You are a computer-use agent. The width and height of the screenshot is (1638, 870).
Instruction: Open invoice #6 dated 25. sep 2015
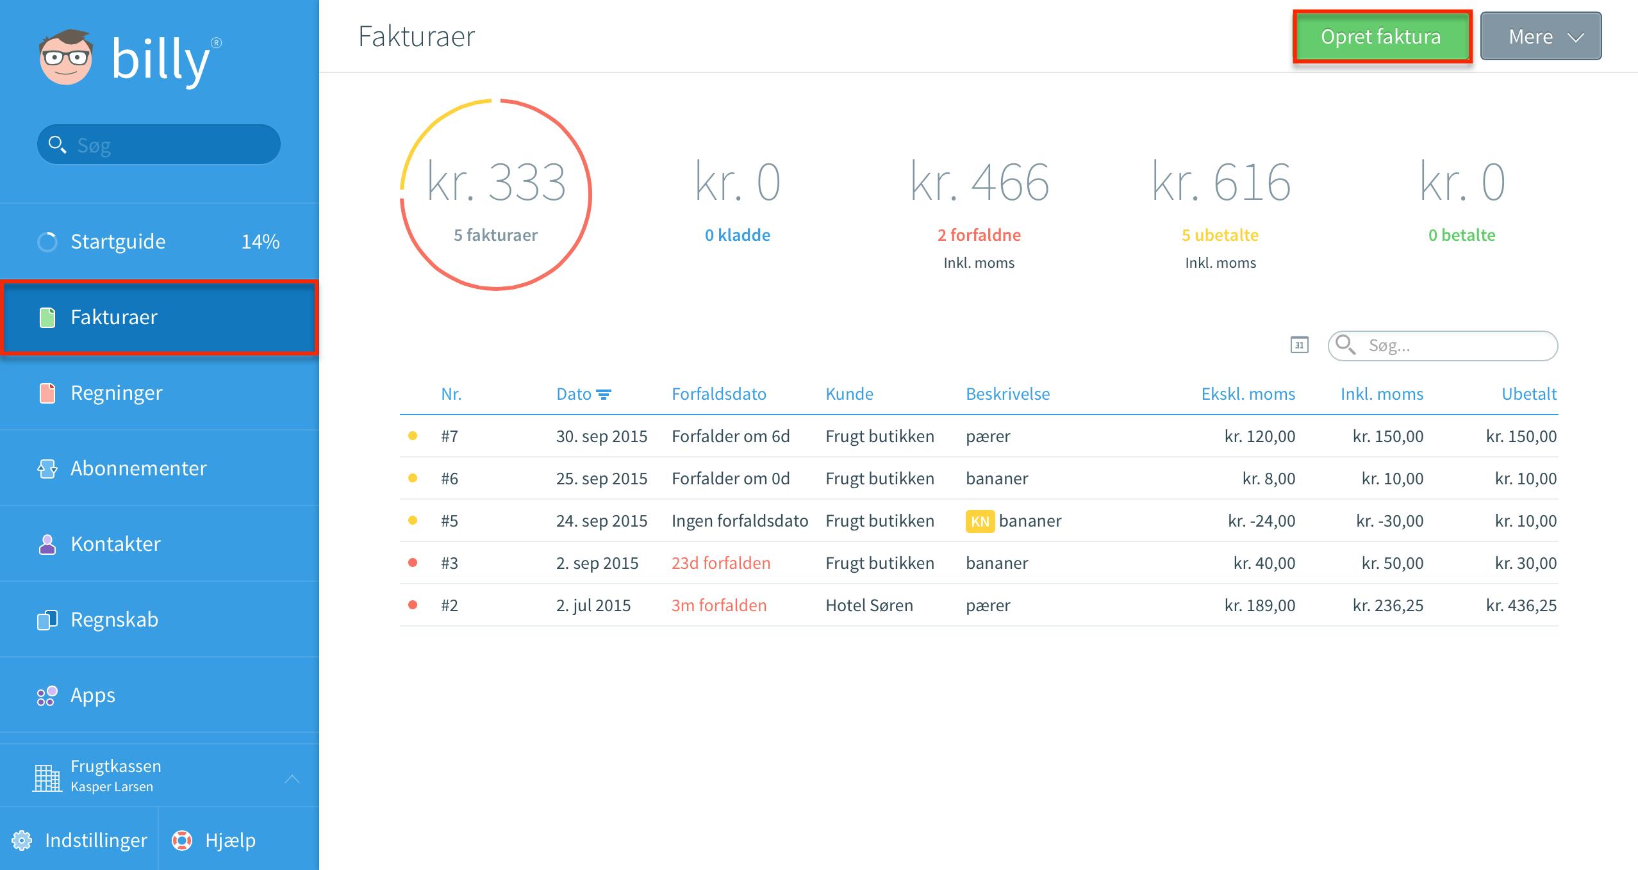[x=979, y=479]
